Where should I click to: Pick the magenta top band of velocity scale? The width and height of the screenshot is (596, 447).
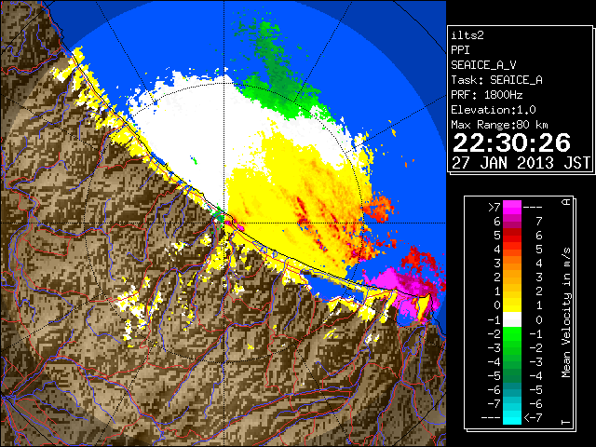click(512, 208)
